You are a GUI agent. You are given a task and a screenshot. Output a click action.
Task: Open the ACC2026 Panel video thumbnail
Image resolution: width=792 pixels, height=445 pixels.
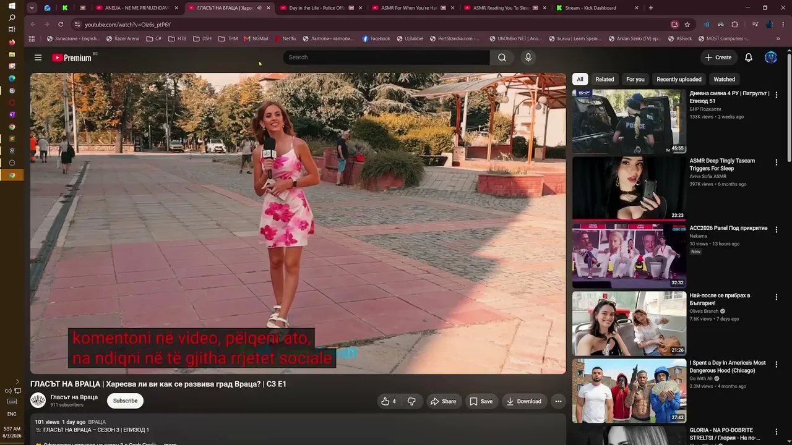point(629,256)
